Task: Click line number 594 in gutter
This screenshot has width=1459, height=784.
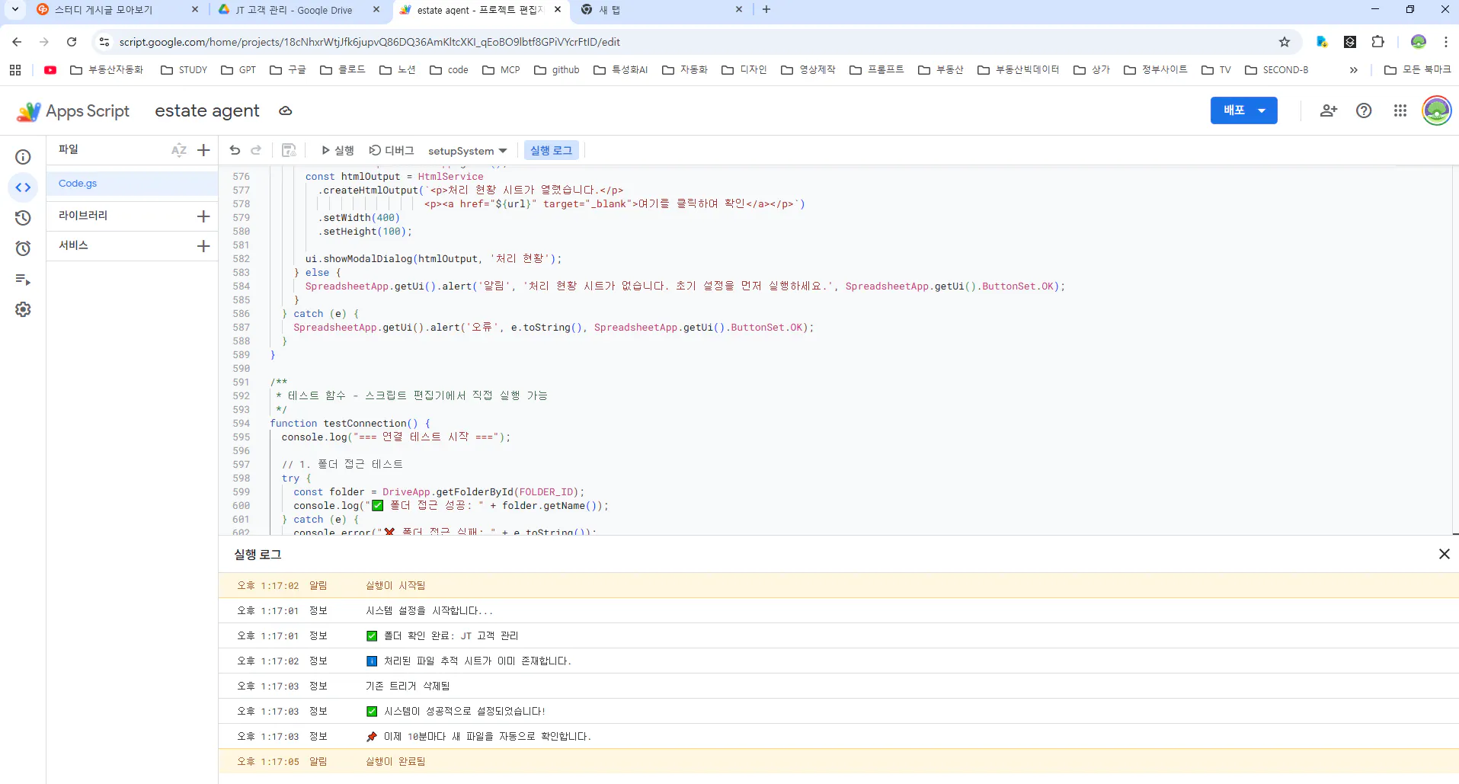Action: click(241, 424)
